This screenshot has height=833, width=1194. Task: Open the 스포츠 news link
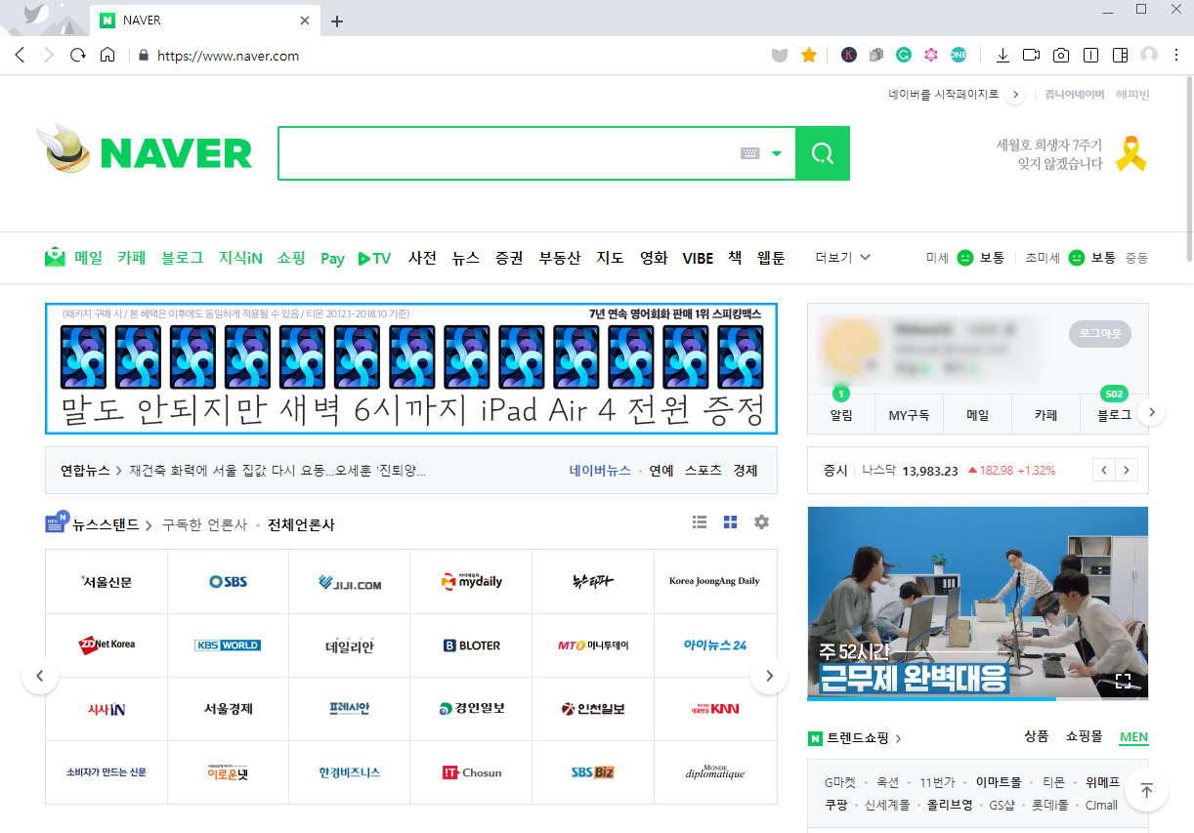(703, 471)
